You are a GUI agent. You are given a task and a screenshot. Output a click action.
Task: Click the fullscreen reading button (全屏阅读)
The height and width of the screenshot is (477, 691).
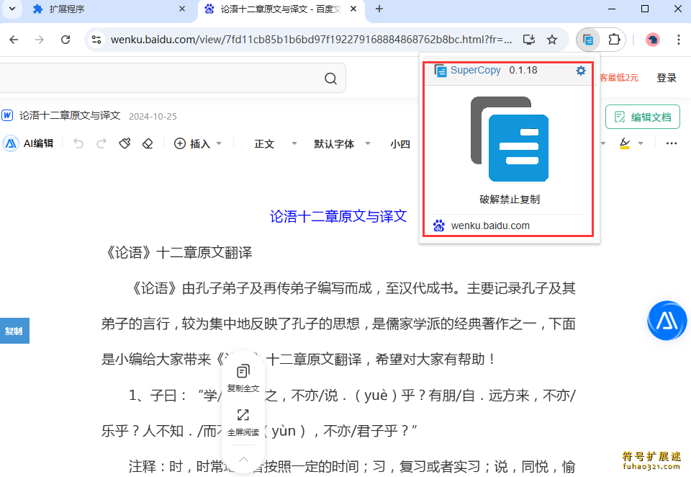pos(243,422)
